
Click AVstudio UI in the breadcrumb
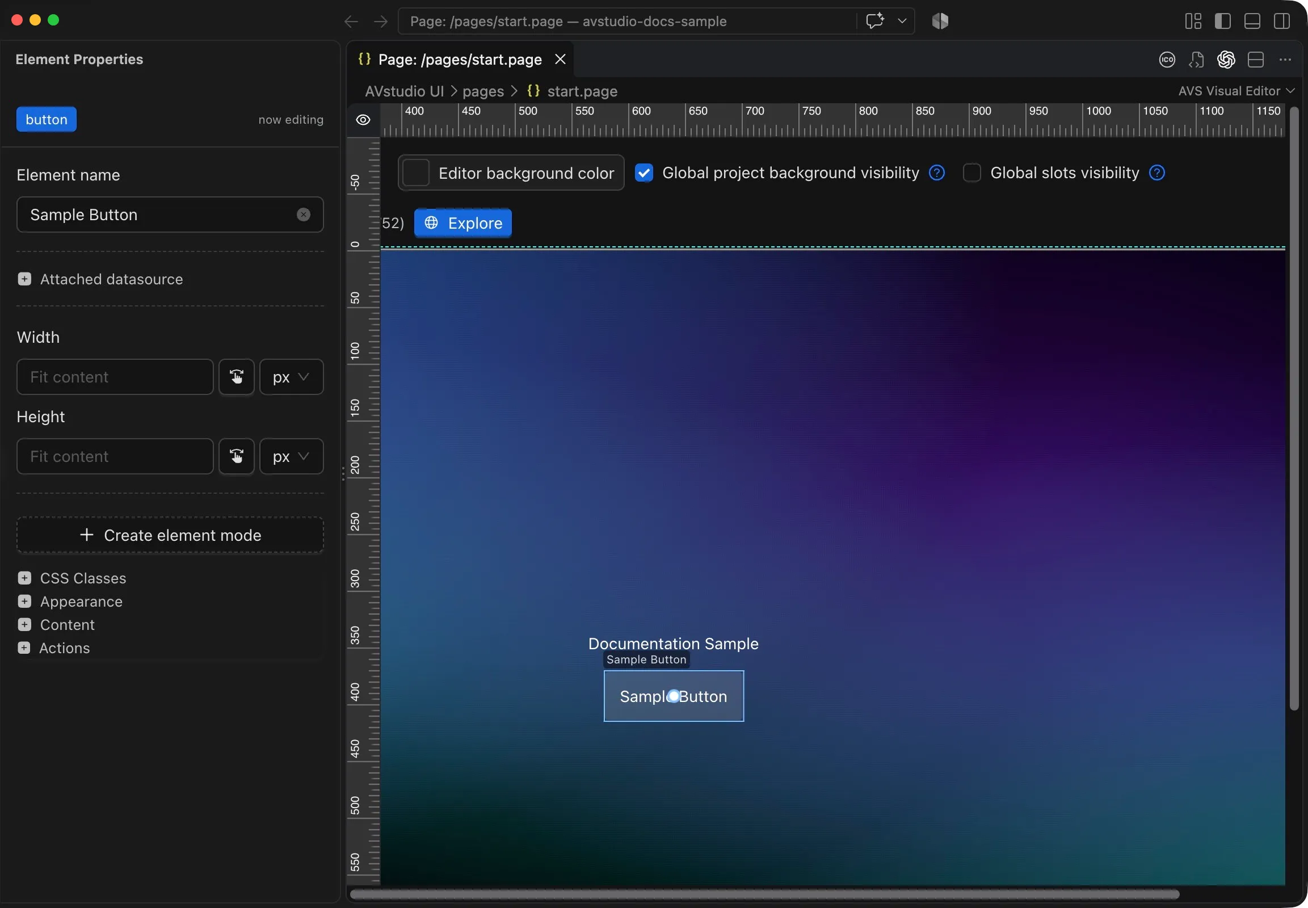(x=405, y=91)
